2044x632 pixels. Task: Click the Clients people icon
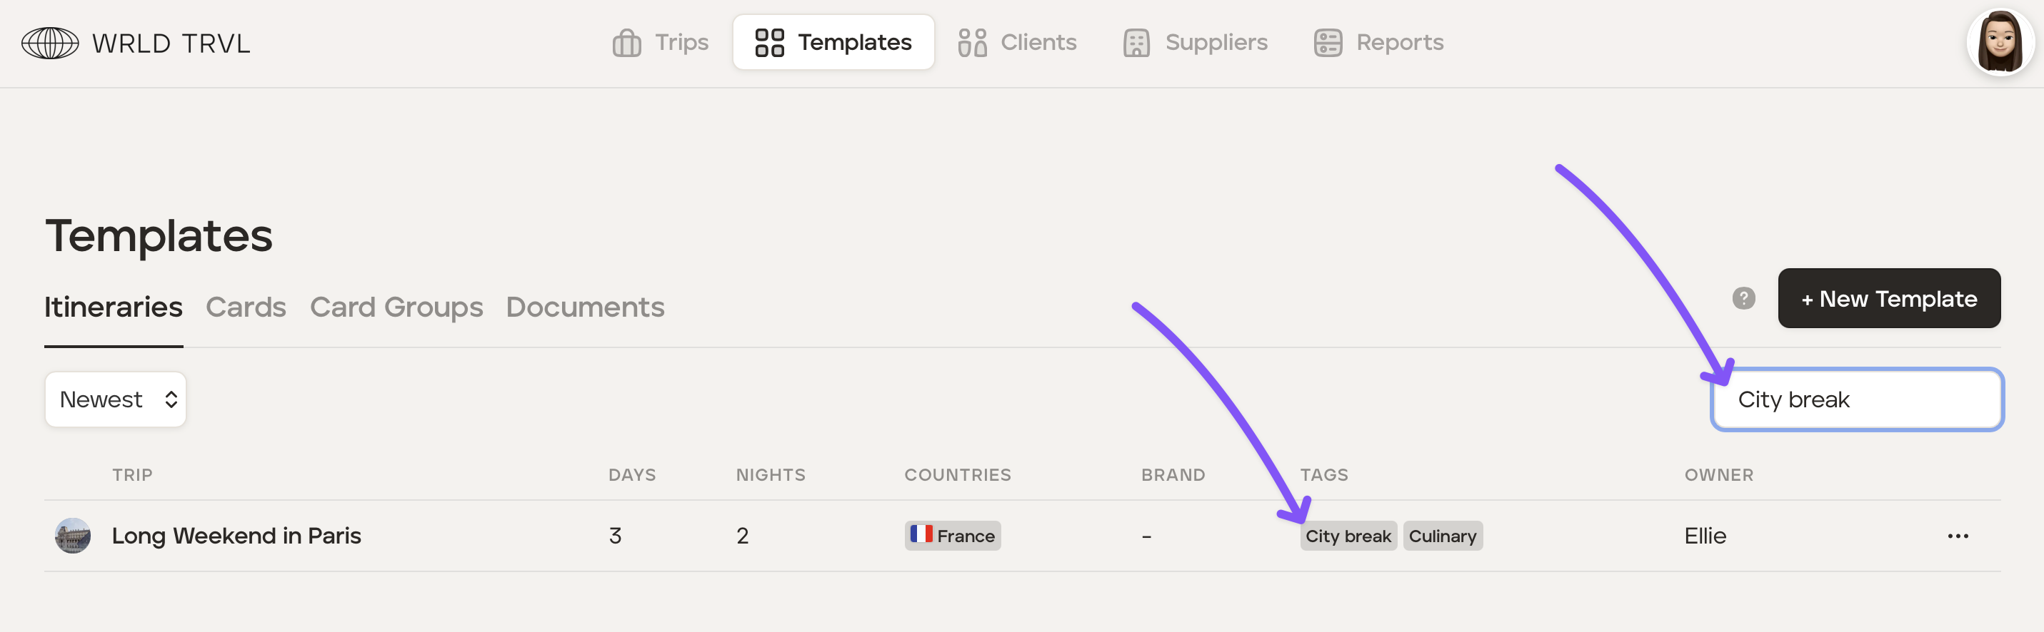[x=971, y=43]
